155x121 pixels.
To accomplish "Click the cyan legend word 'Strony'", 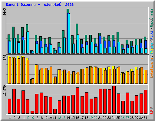I will click(x=152, y=49).
